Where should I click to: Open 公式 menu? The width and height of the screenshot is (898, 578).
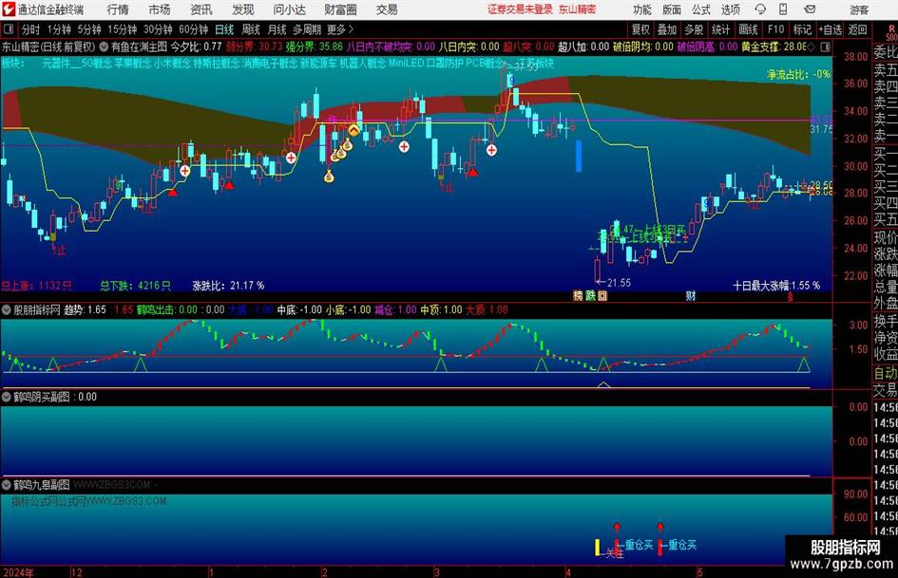pos(701,9)
